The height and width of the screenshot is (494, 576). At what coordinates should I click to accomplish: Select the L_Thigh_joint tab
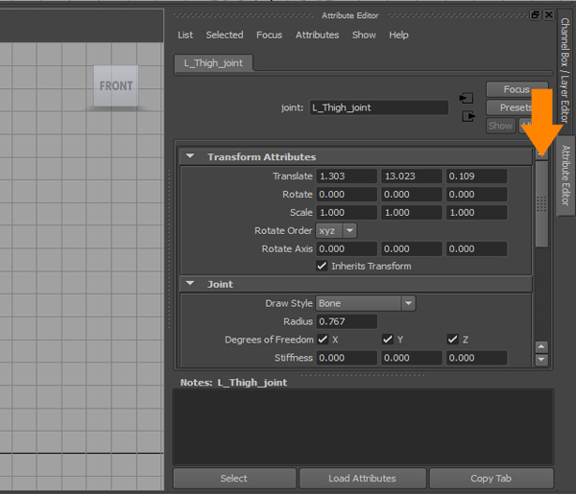(x=213, y=63)
